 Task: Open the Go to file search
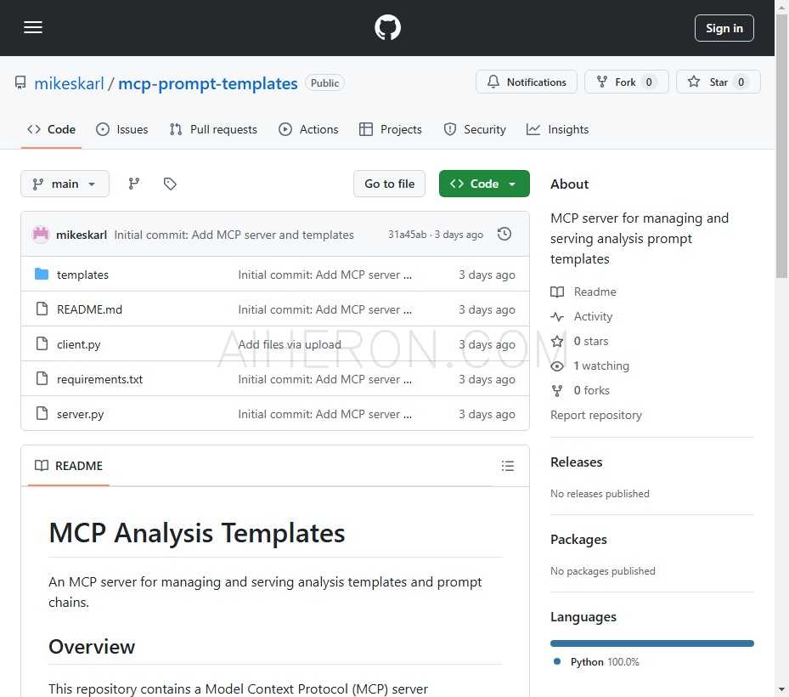click(389, 183)
